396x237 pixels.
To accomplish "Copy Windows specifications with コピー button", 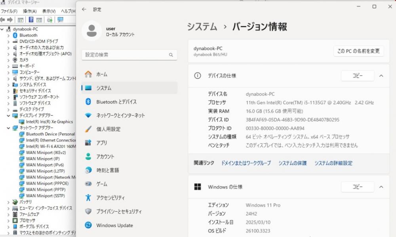I will tap(357, 187).
